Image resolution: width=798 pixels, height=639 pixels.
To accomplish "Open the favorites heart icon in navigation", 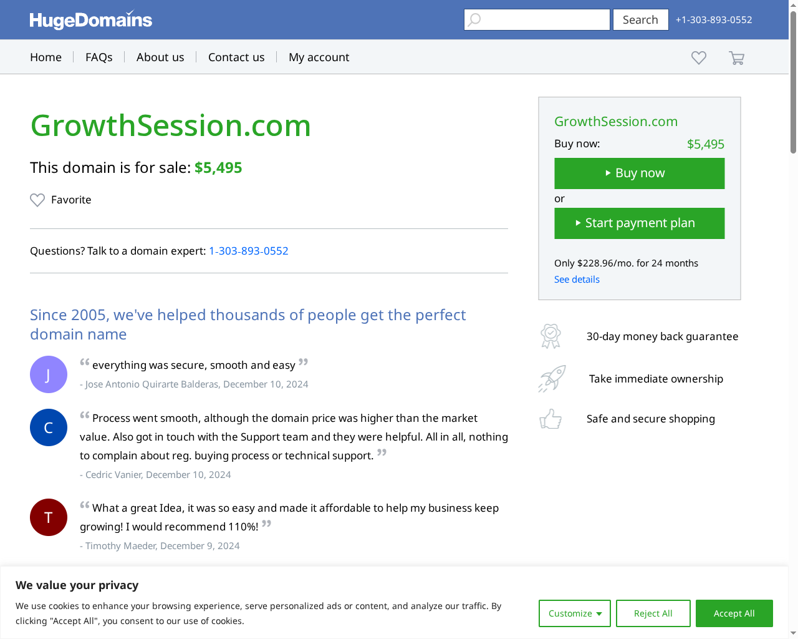I will point(698,57).
